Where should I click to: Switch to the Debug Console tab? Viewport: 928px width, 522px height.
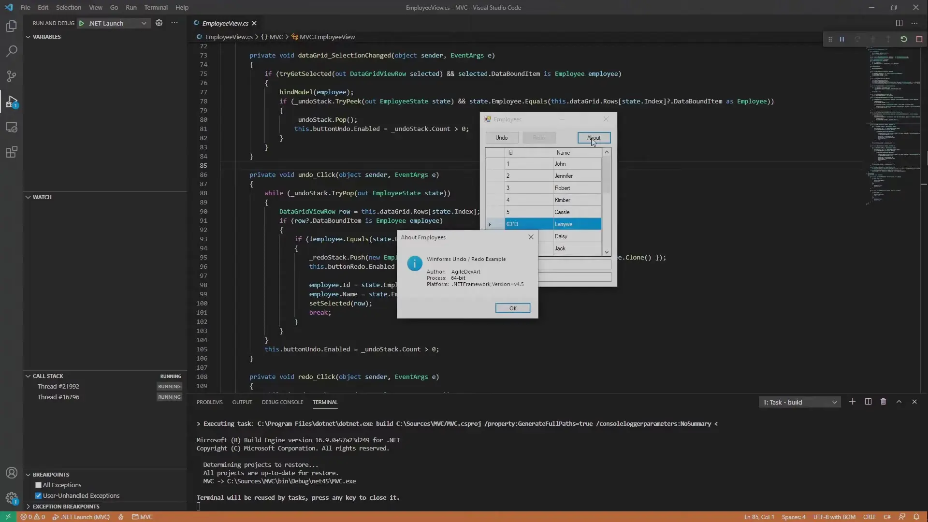[x=282, y=402]
